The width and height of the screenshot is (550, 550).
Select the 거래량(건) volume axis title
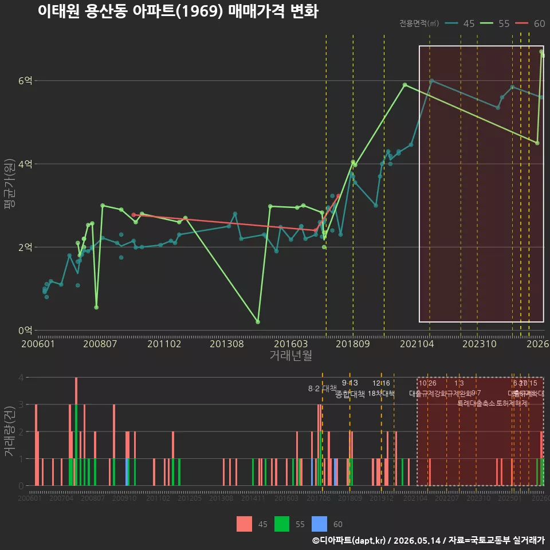[x=10, y=432]
